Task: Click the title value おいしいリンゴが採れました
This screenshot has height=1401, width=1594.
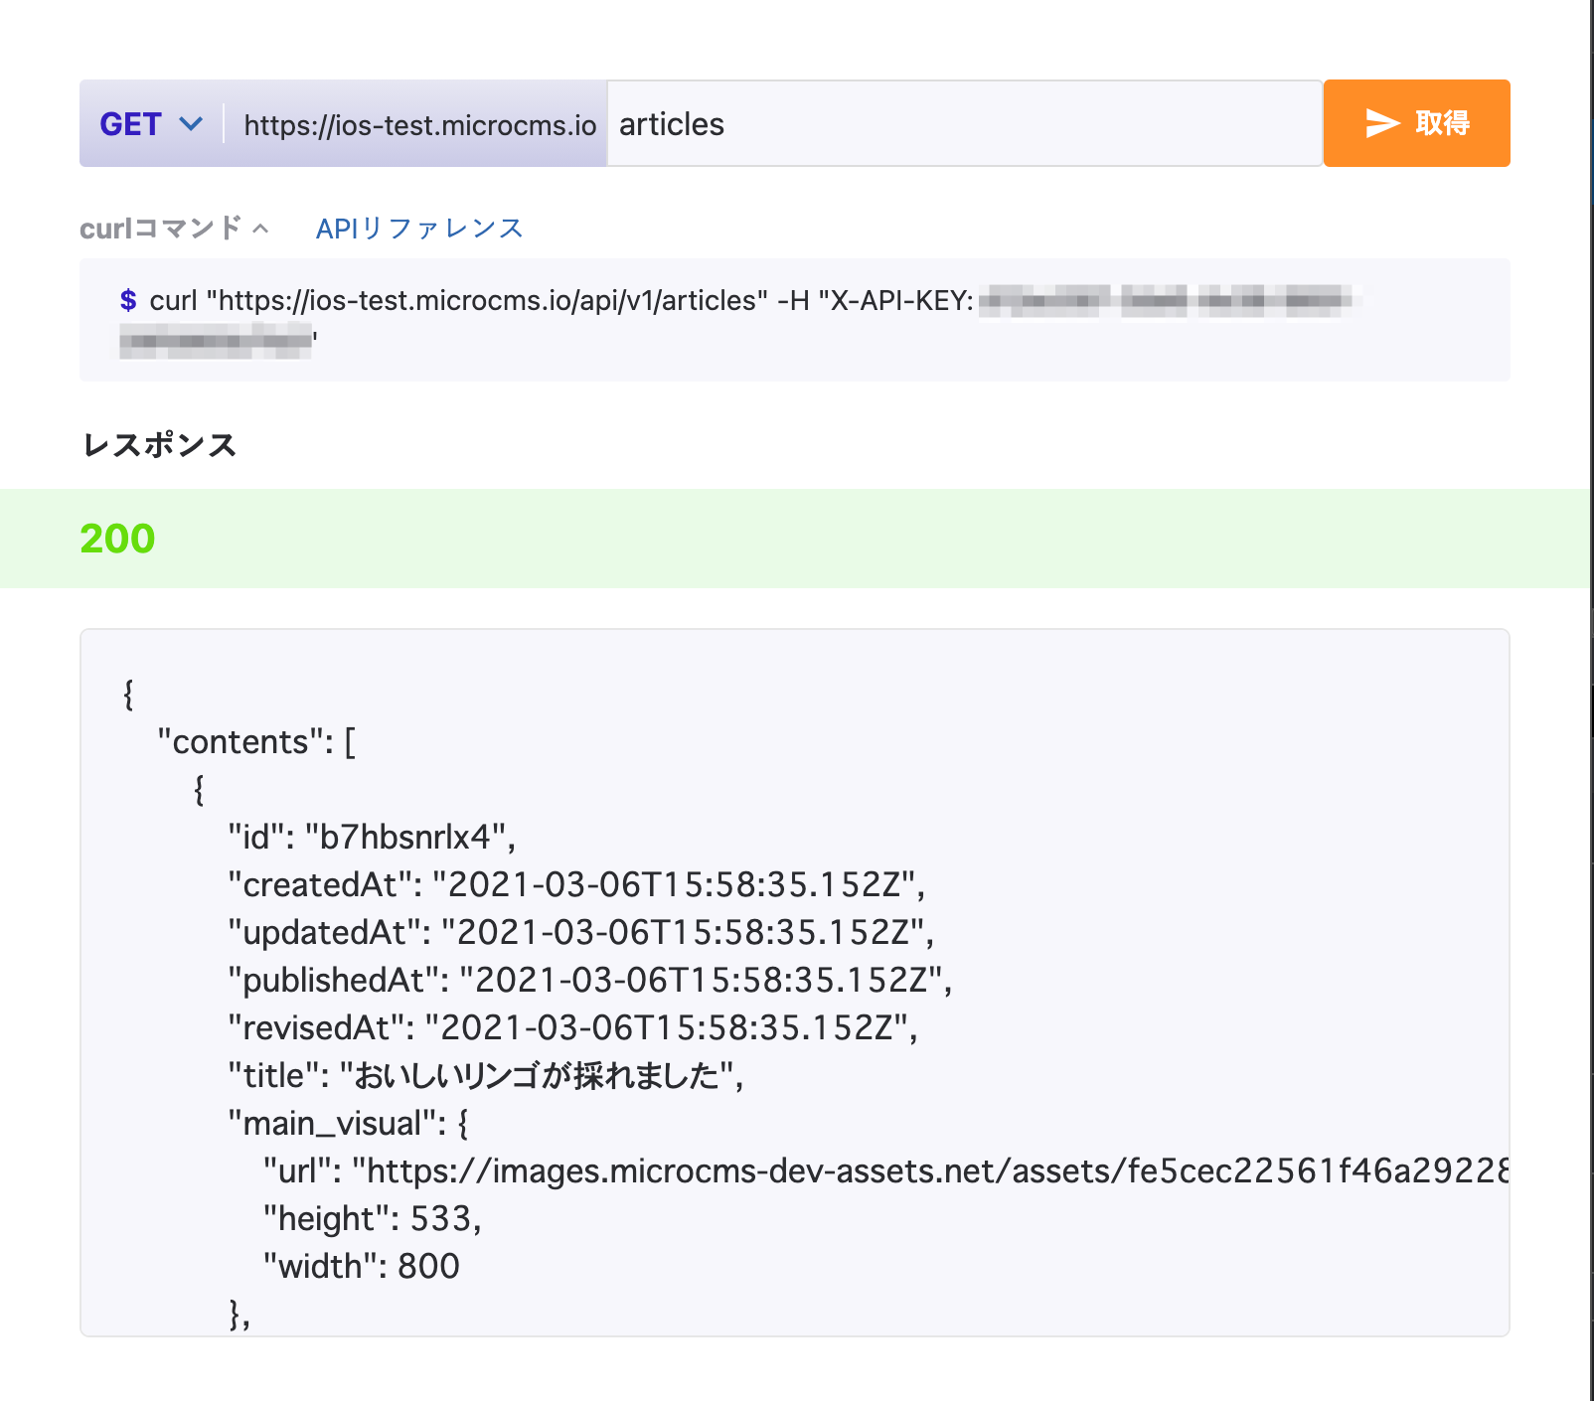Action: (537, 1076)
